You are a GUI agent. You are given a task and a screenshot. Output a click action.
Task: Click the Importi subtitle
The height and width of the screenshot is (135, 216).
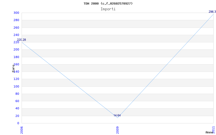pyautogui.click(x=108, y=9)
